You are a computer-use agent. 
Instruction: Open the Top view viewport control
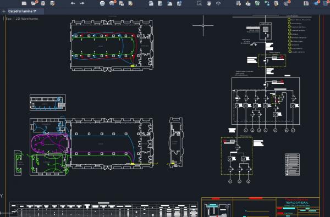click(8, 19)
